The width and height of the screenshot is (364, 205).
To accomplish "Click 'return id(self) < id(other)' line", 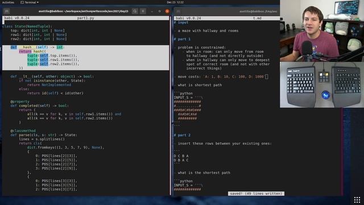I will pyautogui.click(x=55, y=93).
